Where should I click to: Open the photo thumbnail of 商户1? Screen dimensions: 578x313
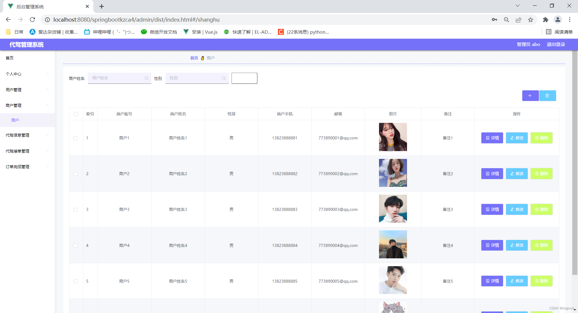393,137
